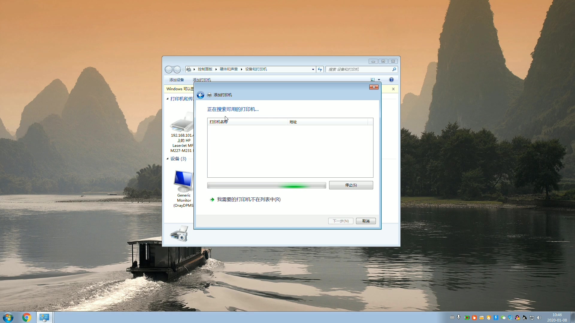Open the address bar history dropdown

[313, 69]
